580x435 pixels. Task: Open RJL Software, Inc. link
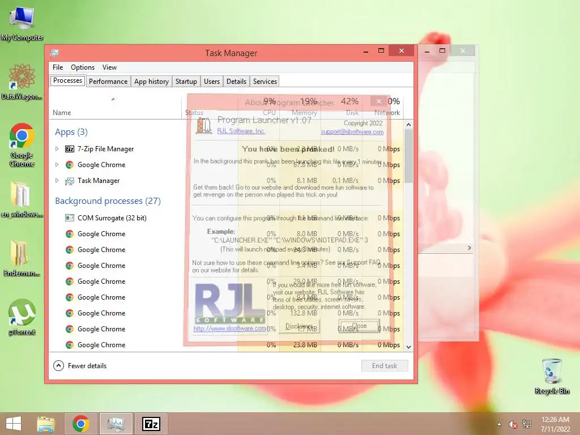(x=241, y=131)
